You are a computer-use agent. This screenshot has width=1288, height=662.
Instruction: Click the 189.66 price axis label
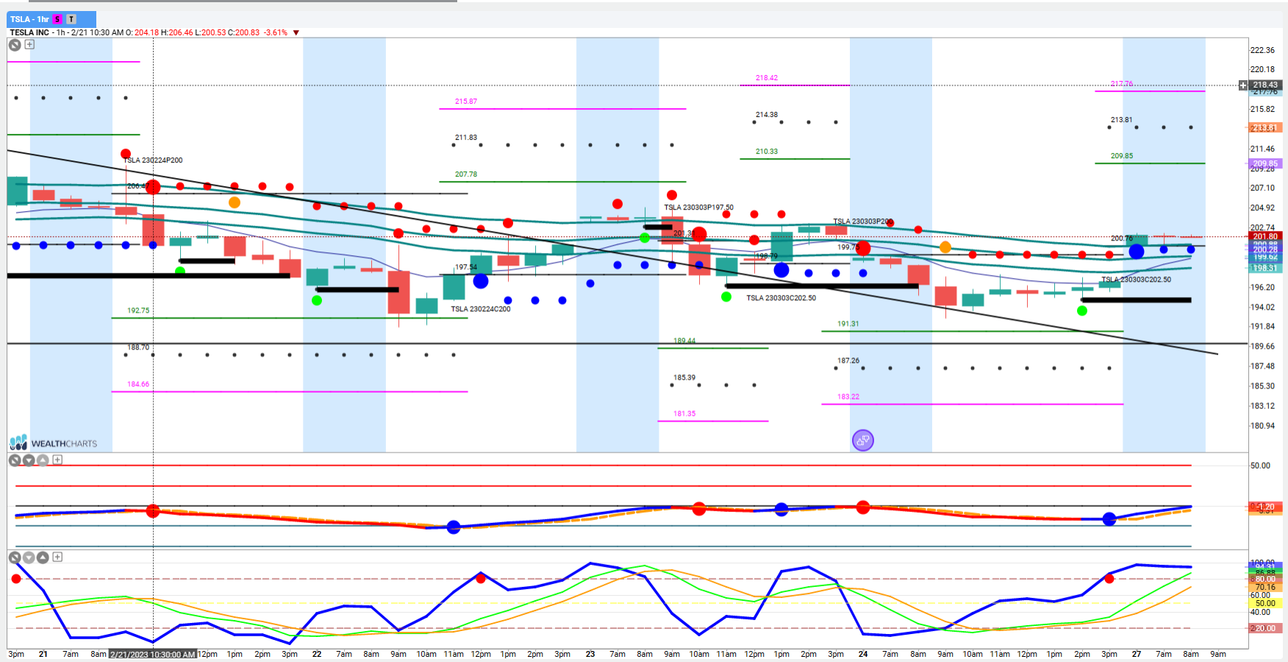pyautogui.click(x=1263, y=346)
